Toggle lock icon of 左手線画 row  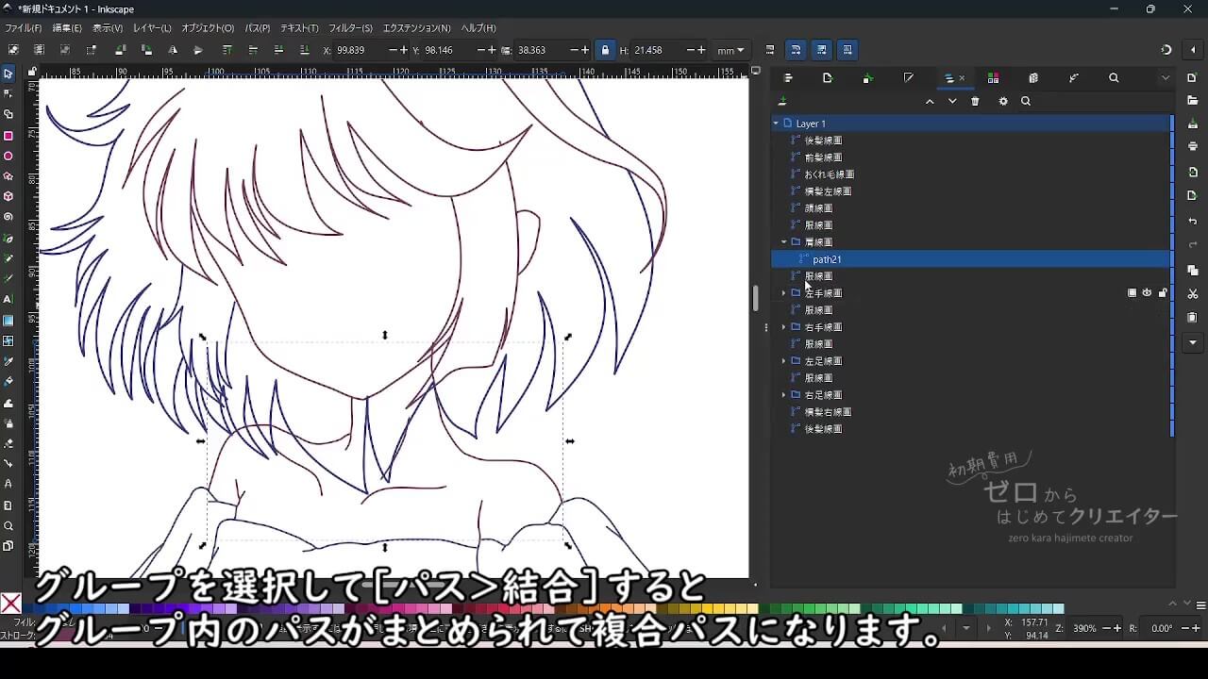[1162, 293]
